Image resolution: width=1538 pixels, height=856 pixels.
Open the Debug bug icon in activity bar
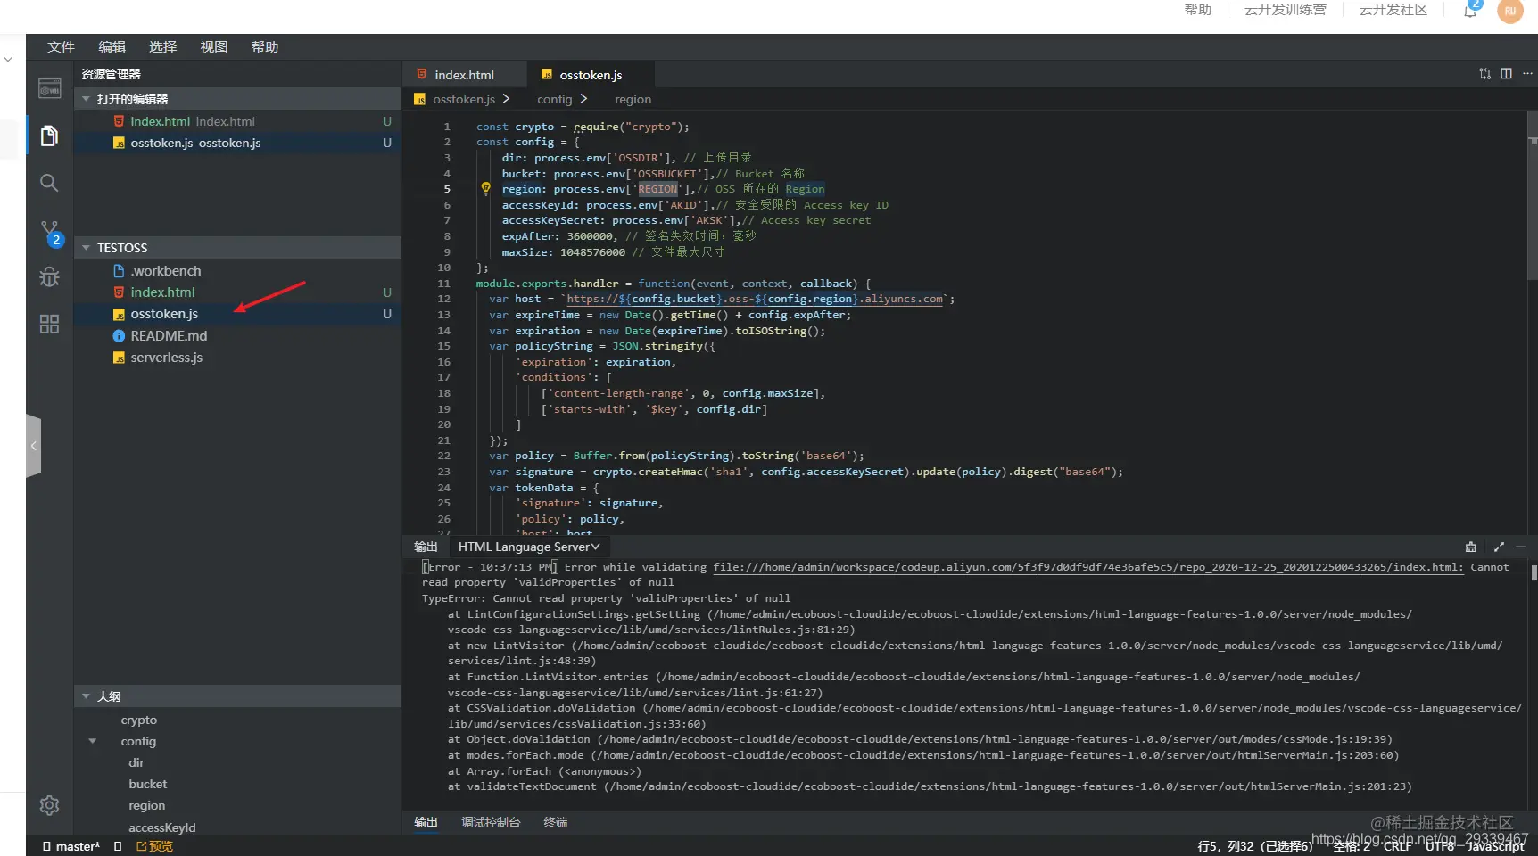coord(49,277)
